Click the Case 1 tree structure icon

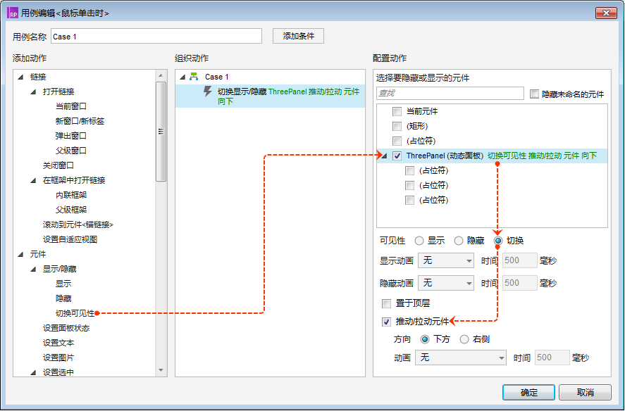pos(194,77)
